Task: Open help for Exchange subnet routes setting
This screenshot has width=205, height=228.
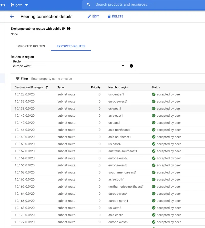Action: point(68,29)
